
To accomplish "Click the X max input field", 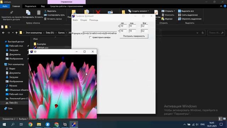I will (x=132, y=26).
